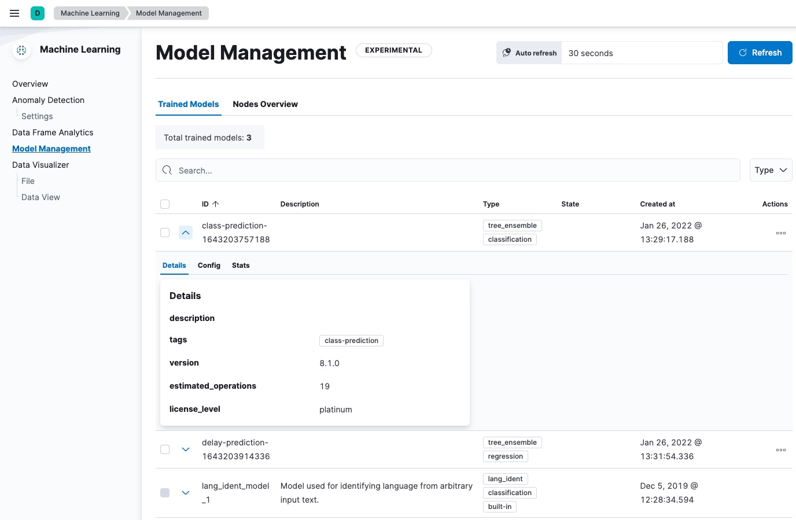Click the Machine Learning app logo icon
This screenshot has height=520, width=796.
point(21,50)
